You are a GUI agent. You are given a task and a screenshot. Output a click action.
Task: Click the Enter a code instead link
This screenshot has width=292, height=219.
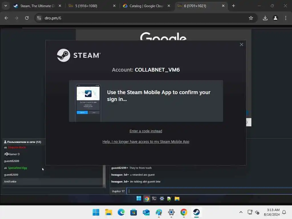point(146,131)
